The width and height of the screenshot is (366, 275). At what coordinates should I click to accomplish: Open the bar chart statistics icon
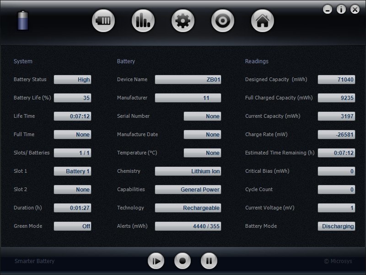[x=143, y=21]
